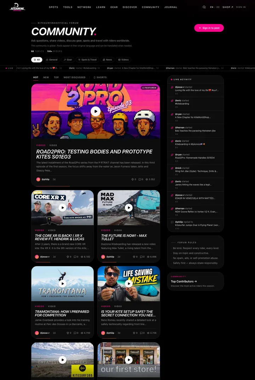Open the Spots nav menu
The height and width of the screenshot is (380, 255).
53,7
